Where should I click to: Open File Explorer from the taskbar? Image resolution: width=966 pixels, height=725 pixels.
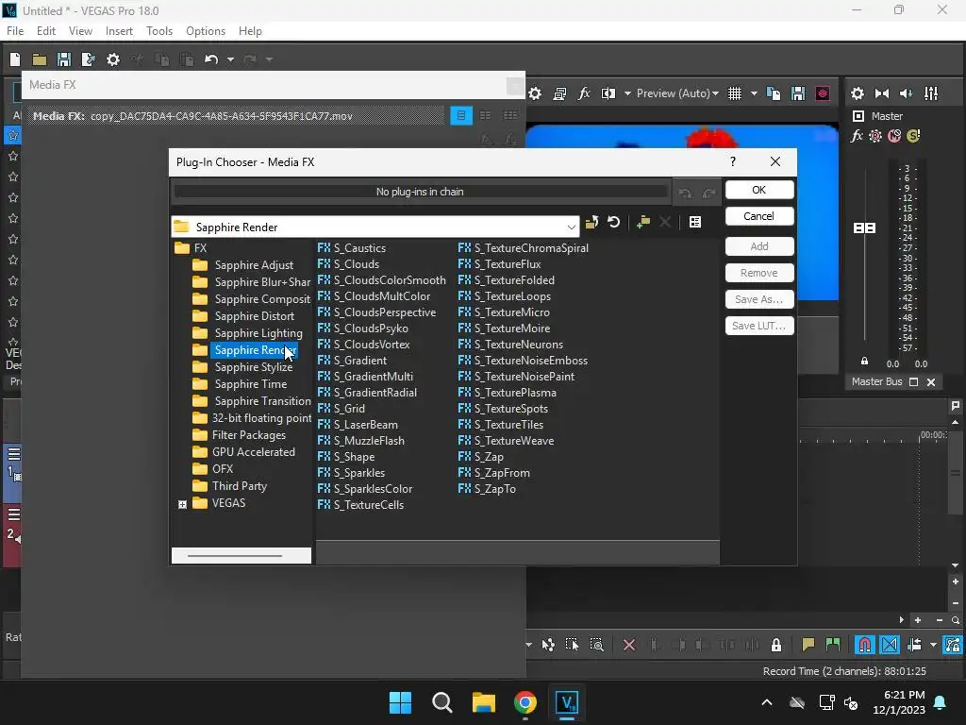[484, 702]
